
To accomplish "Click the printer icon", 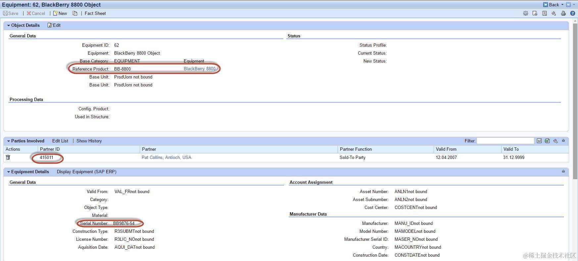I will 563,14.
